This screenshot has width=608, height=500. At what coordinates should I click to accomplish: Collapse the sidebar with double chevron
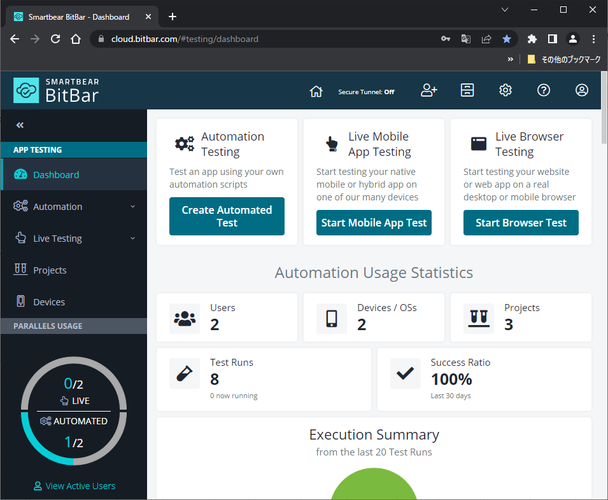20,125
